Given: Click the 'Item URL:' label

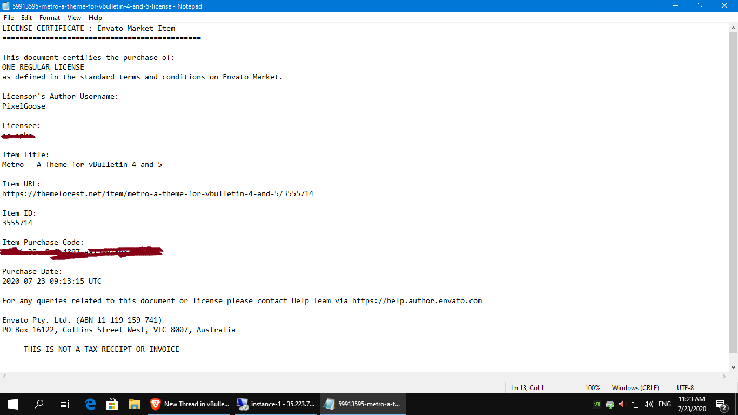Looking at the screenshot, I should click(x=22, y=184).
